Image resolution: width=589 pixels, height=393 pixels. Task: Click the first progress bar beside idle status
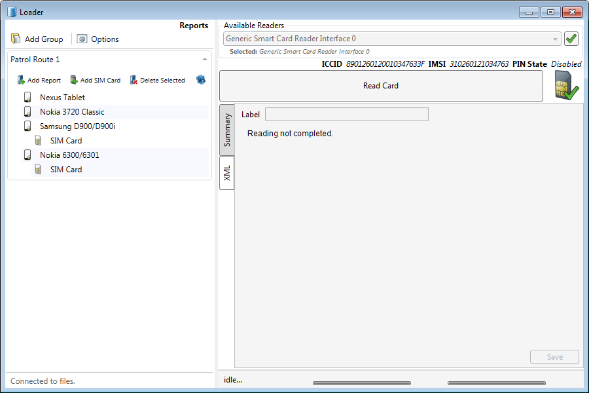click(x=362, y=383)
